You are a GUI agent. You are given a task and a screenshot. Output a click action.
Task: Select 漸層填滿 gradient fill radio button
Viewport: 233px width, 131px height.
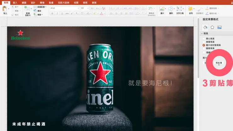[204, 42]
